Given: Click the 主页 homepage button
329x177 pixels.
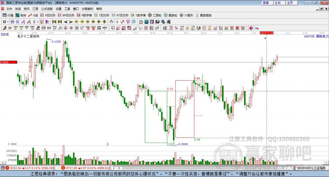Looking at the screenshot, I should point(292,3).
